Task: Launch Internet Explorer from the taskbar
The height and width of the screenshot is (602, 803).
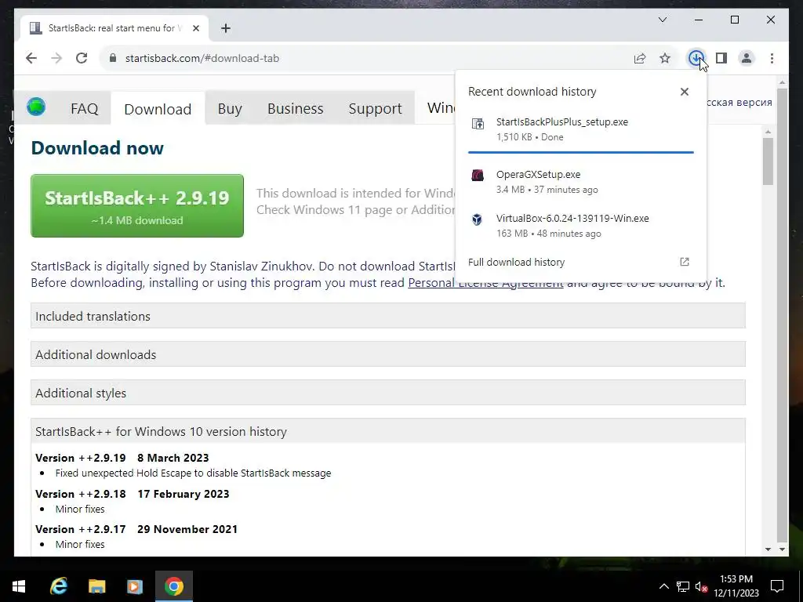Action: pos(58,586)
